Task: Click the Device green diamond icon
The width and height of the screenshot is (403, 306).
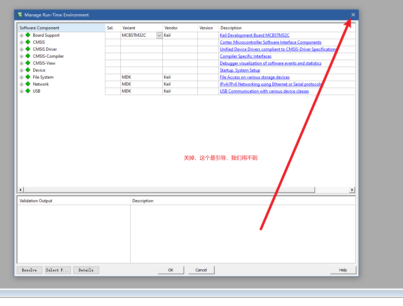Action: click(28, 70)
